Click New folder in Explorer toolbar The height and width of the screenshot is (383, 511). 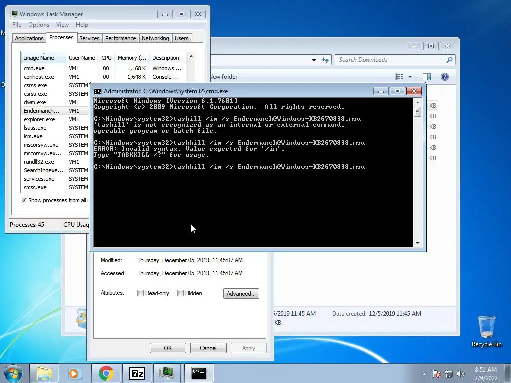coord(224,77)
